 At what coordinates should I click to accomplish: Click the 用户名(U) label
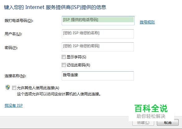13,34
